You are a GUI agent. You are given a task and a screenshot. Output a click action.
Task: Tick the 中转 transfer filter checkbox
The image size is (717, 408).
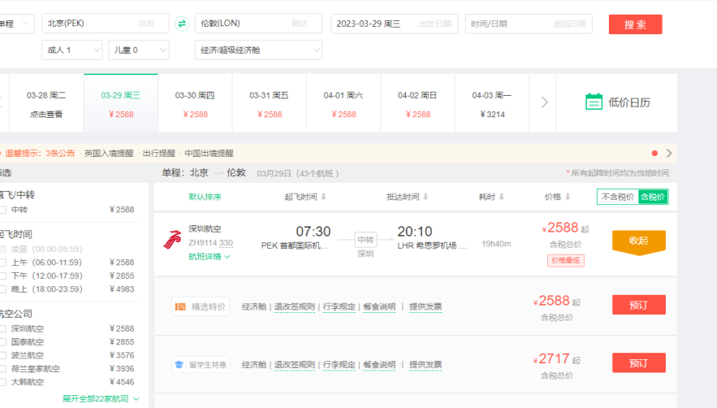3,210
